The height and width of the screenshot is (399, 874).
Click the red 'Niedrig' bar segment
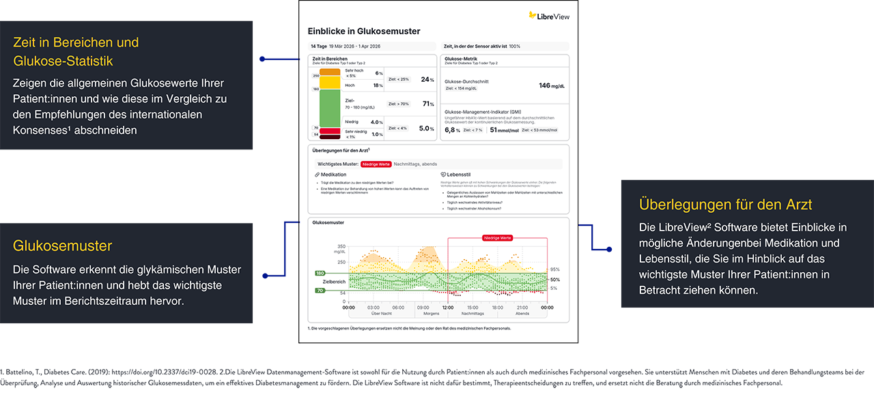[x=330, y=130]
